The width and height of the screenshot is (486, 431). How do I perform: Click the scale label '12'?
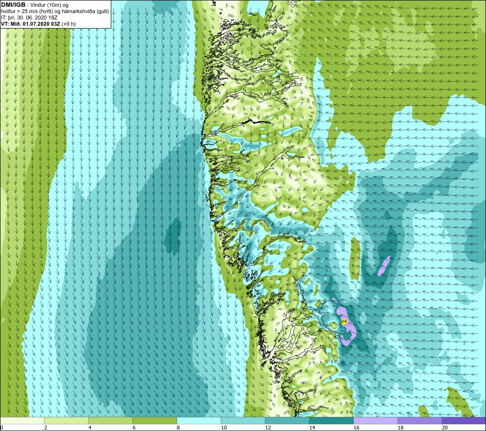point(268,428)
